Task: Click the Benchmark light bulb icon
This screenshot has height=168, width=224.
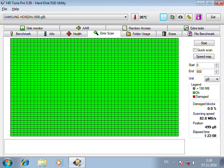Action: (12, 34)
